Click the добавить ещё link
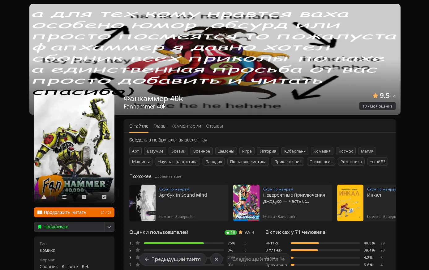This screenshot has height=270, width=429. click(168, 177)
